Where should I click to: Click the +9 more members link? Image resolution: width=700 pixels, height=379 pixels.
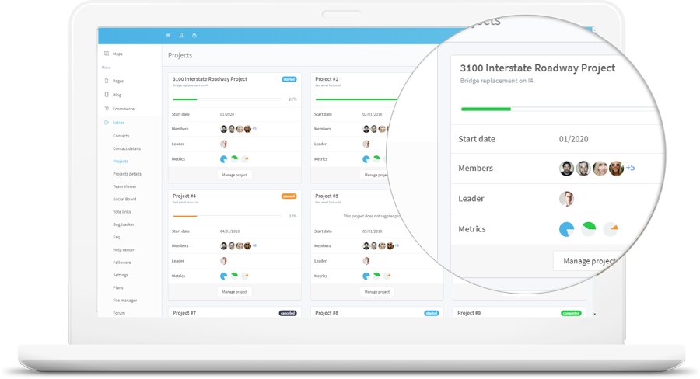pyautogui.click(x=397, y=245)
